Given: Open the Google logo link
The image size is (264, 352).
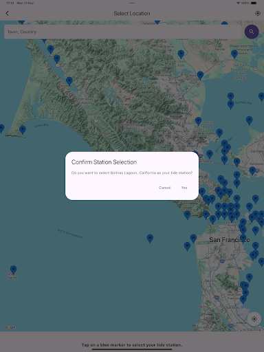Looking at the screenshot, I should [8, 327].
